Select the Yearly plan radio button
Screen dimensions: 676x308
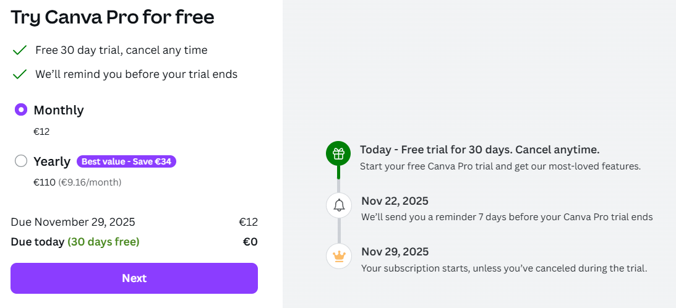click(21, 161)
